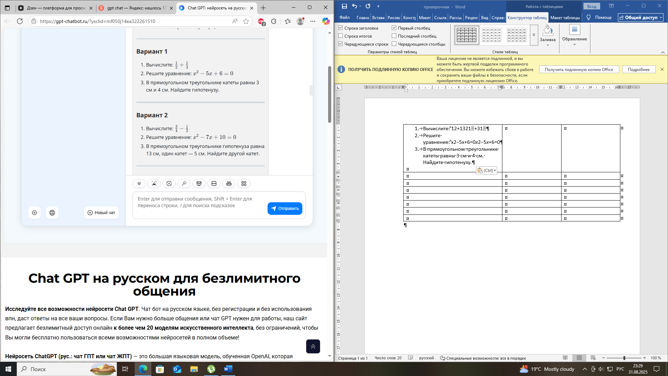Expand the table styles gallery More arrow

click(x=534, y=35)
